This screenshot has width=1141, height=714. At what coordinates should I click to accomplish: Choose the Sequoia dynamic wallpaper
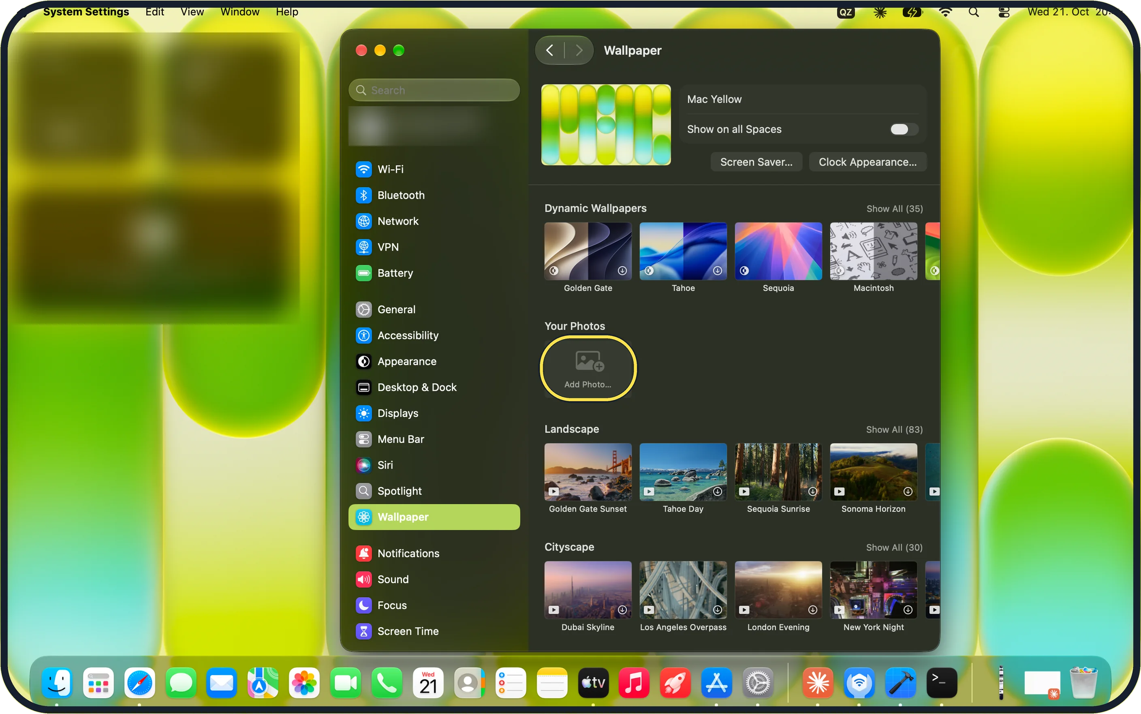pos(778,251)
